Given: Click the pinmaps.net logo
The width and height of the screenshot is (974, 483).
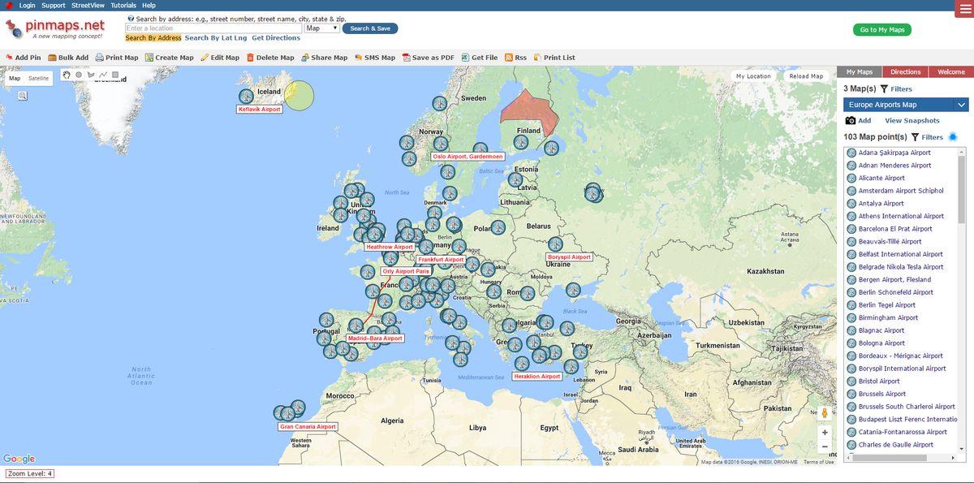Looking at the screenshot, I should click(x=55, y=28).
